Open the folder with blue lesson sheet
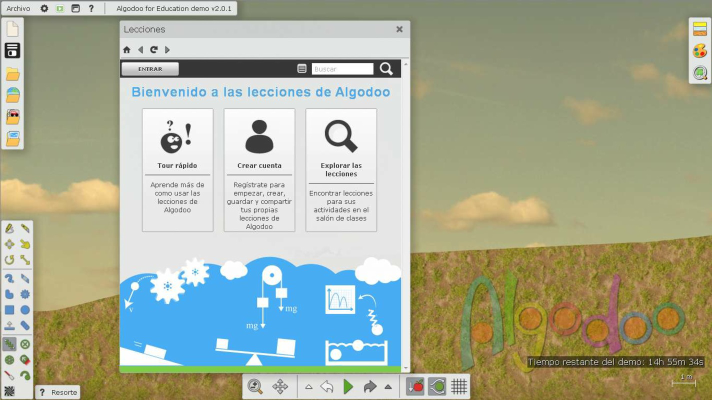Image resolution: width=712 pixels, height=400 pixels. tap(12, 138)
